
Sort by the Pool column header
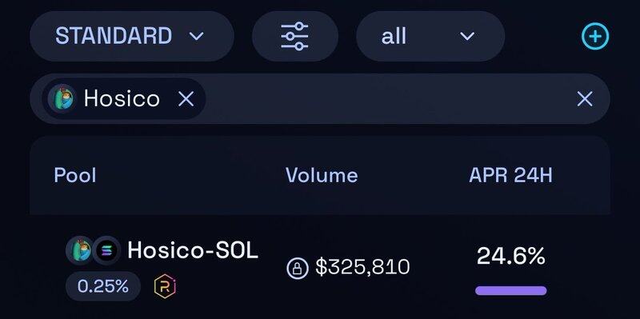tap(75, 175)
